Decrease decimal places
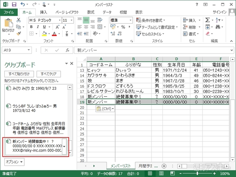 120,33
